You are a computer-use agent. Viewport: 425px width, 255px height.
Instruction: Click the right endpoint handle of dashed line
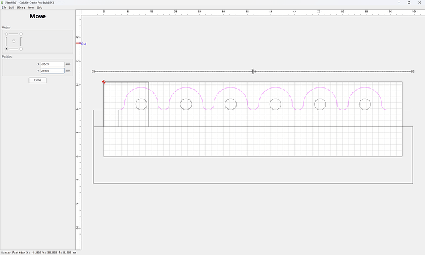(x=412, y=71)
